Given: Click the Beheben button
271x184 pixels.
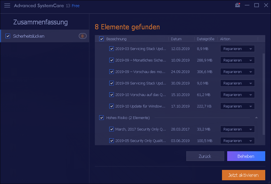Looking at the screenshot, I should [246, 156].
